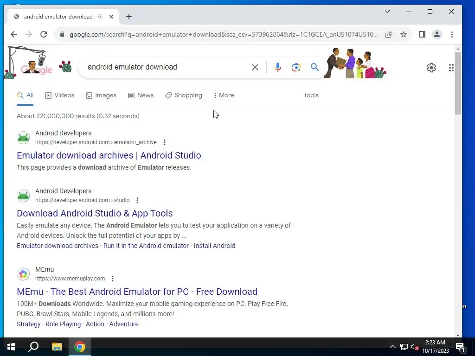The height and width of the screenshot is (356, 475).
Task: Search by image with Google Lens icon
Action: coord(296,67)
